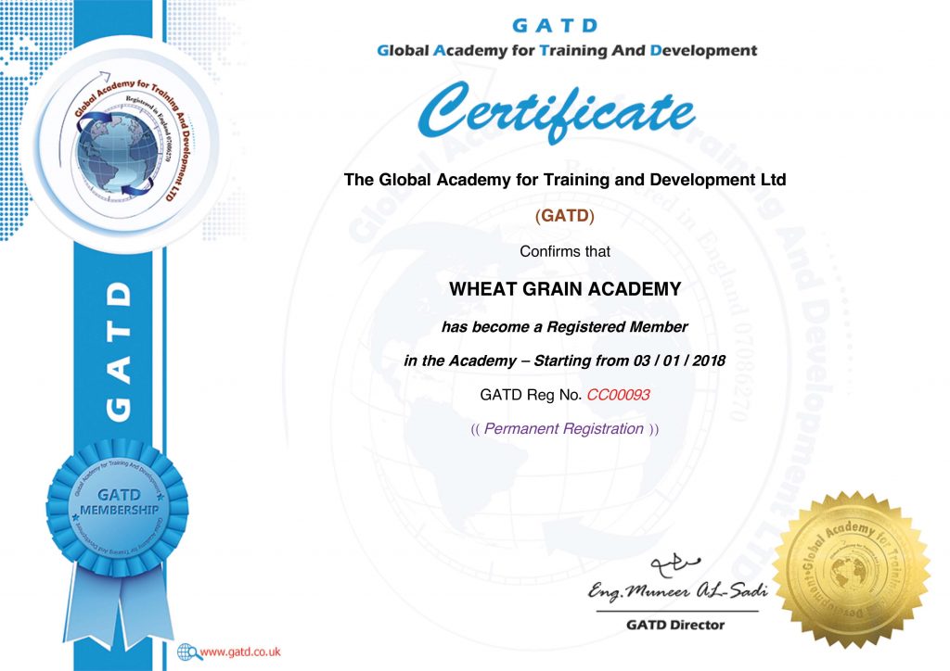Click the gold Global Academy seal
This screenshot has width=950, height=671.
click(x=851, y=570)
